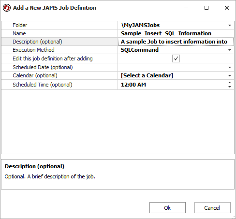The height and width of the screenshot is (219, 236).
Task: Increase Scheduled Time with up arrow
Action: [x=230, y=83]
